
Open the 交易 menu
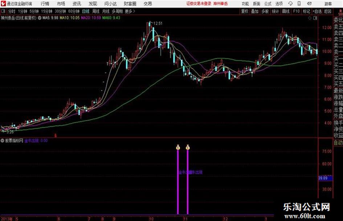[148, 4]
